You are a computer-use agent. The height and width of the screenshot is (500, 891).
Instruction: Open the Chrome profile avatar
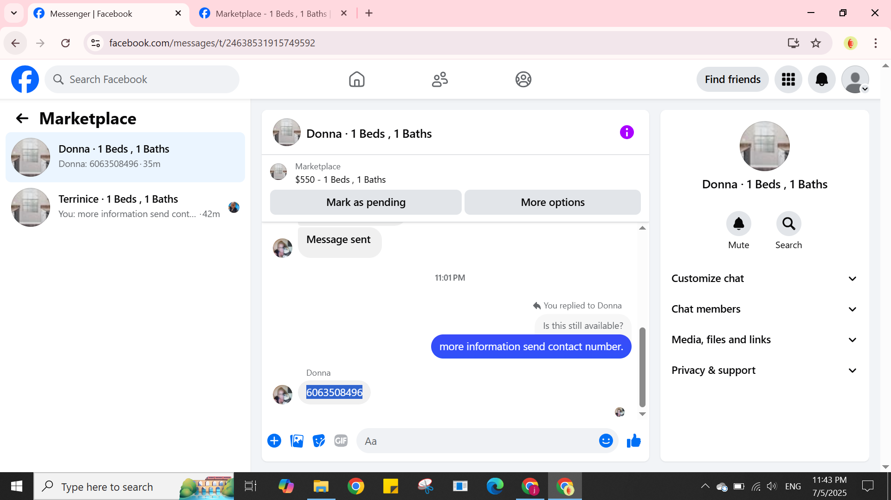851,43
